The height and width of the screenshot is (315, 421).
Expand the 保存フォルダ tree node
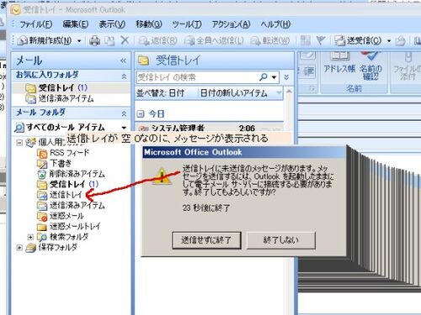19,248
